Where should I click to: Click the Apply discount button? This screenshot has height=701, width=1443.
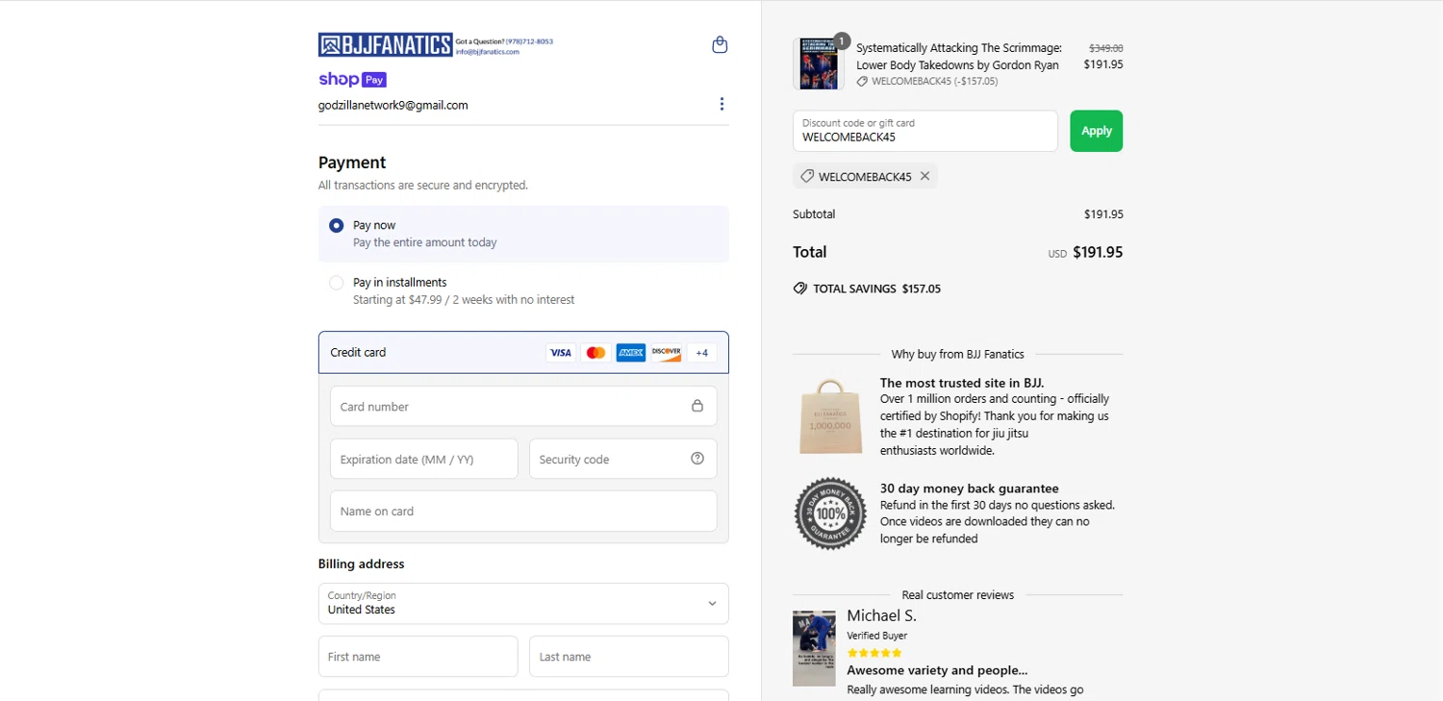(x=1096, y=131)
